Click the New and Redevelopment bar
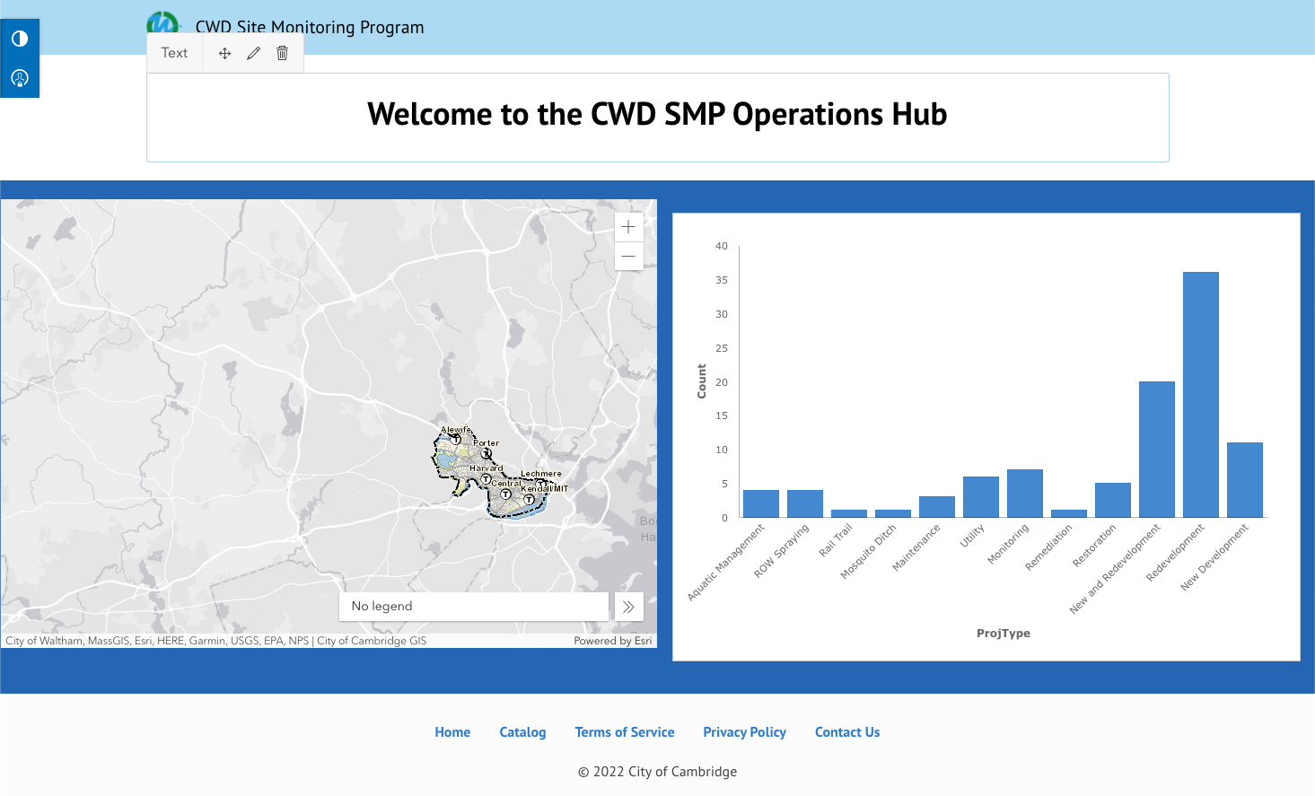 (1156, 450)
